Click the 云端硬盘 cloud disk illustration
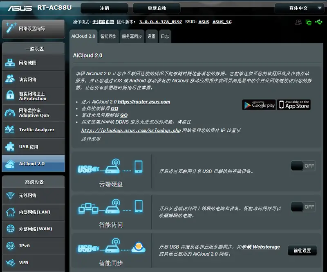 [x=110, y=166]
